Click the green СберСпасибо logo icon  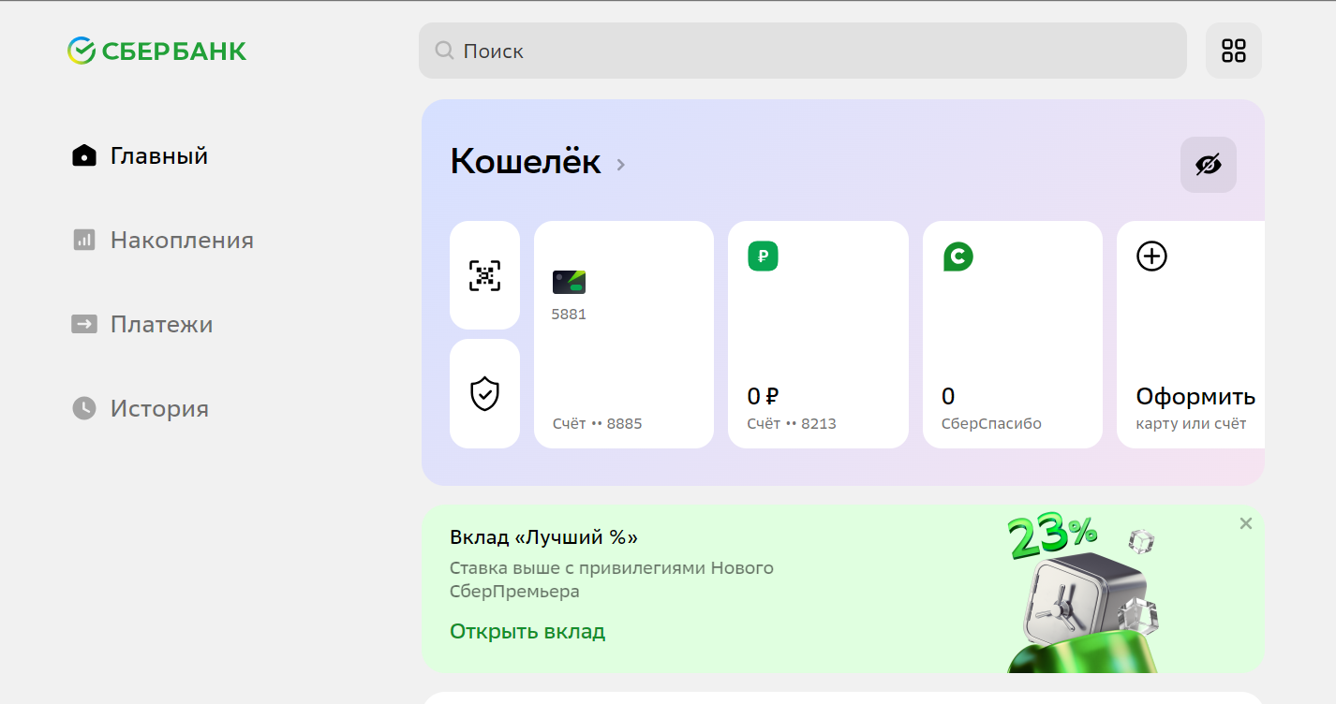(x=957, y=256)
